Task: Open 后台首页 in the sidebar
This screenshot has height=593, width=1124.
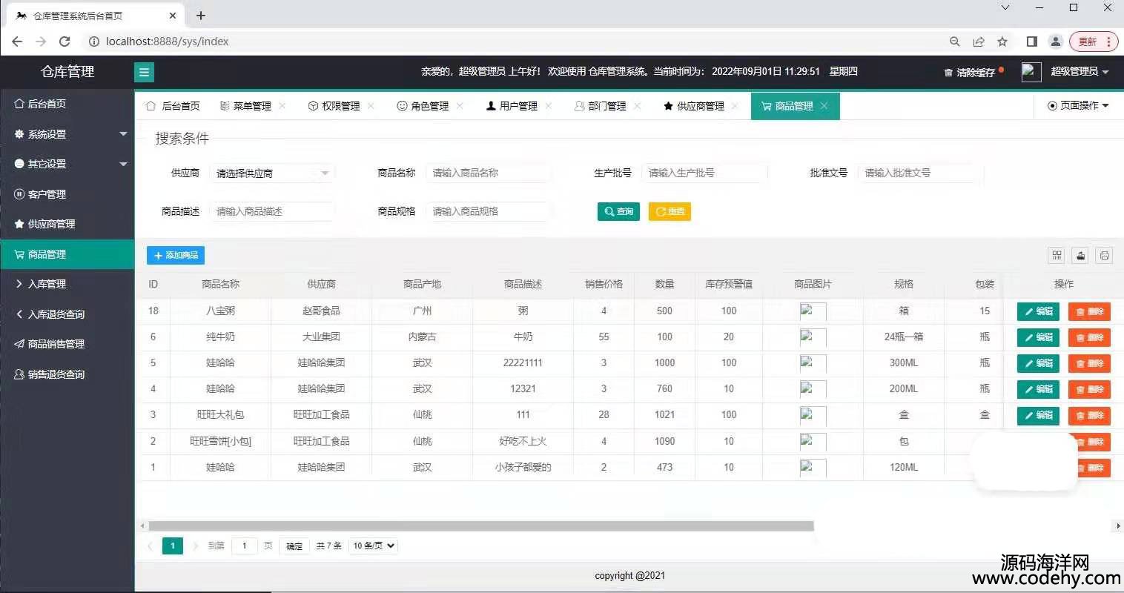Action: tap(67, 104)
